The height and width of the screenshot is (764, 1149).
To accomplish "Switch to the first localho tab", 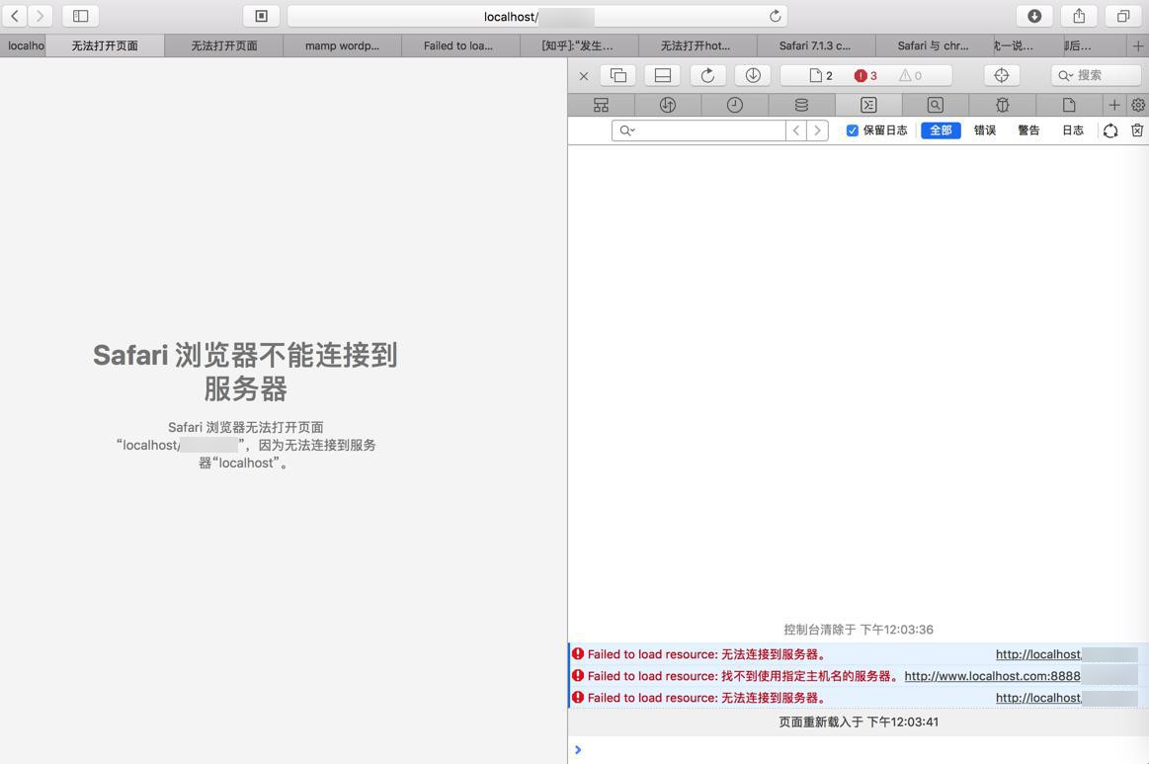I will 24,45.
